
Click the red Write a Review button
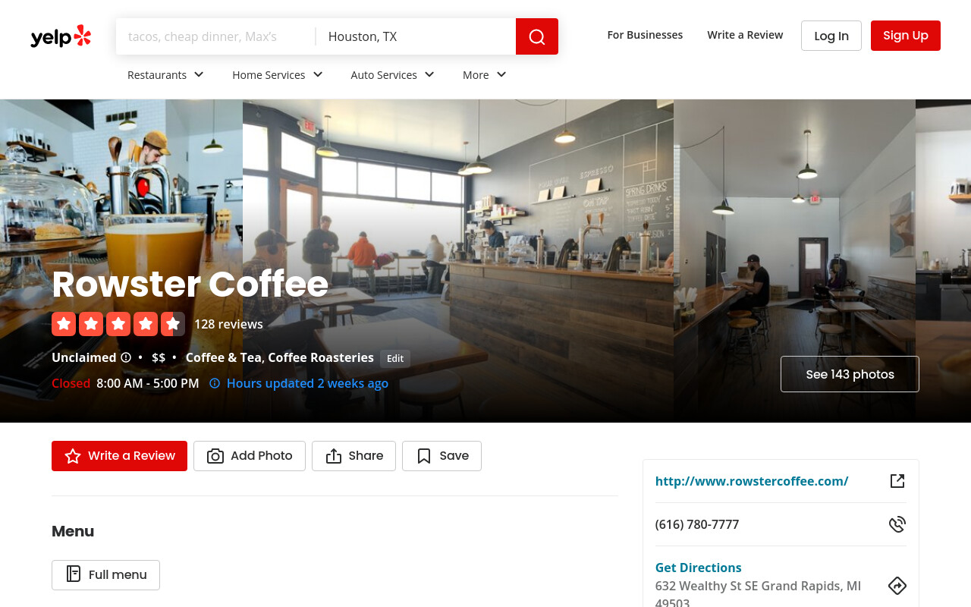(x=119, y=456)
